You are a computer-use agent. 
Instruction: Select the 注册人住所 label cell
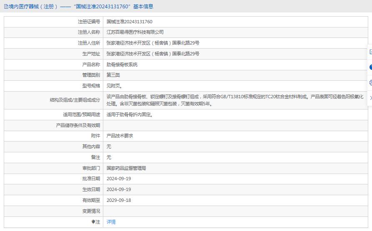[x=54, y=43]
